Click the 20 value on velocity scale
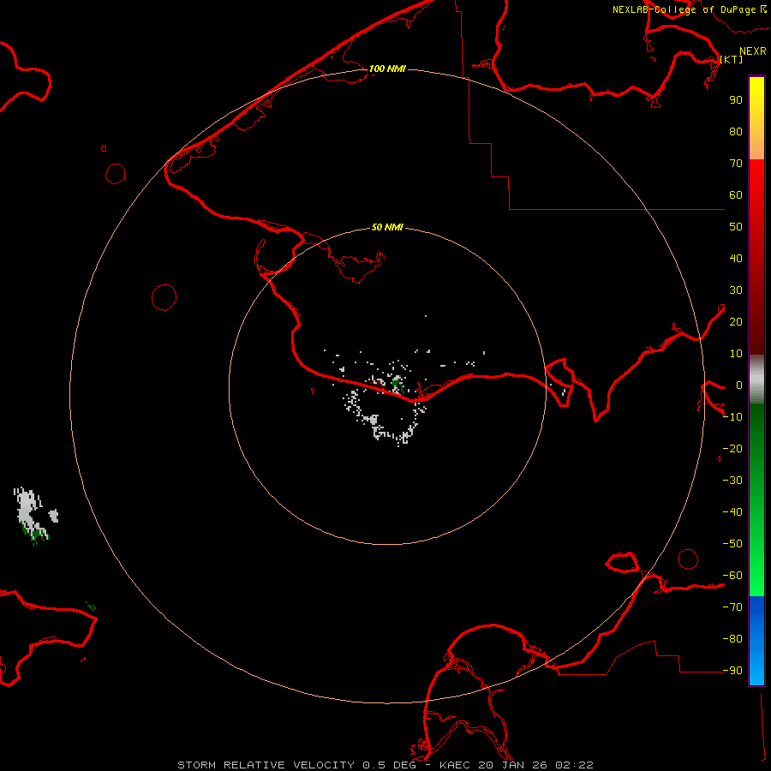This screenshot has width=771, height=771. tap(736, 321)
